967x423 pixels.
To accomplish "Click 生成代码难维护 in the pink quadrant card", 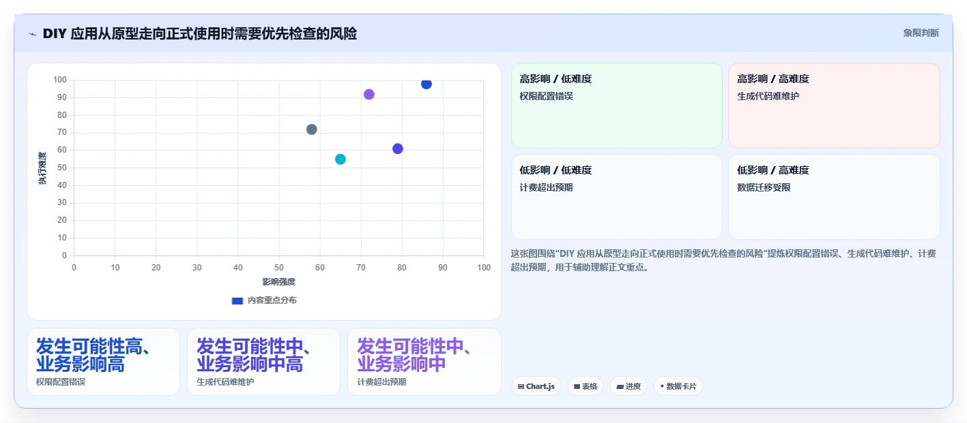I will [768, 96].
